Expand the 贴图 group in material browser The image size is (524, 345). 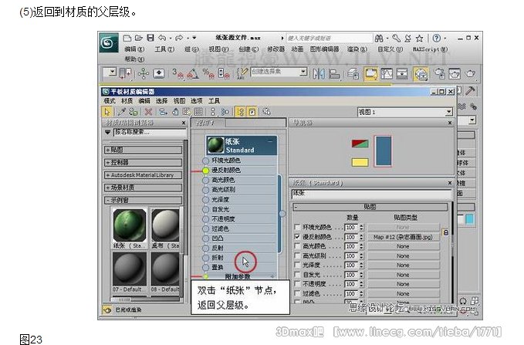click(x=143, y=150)
